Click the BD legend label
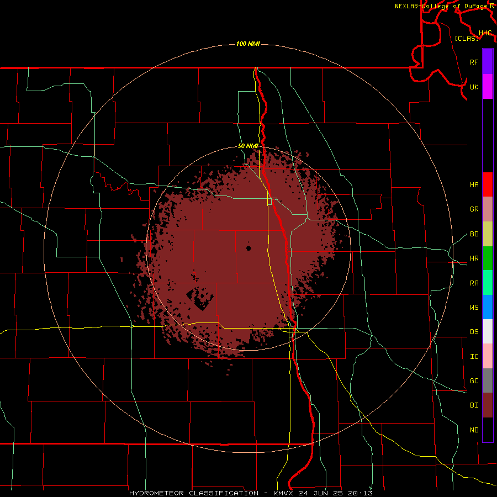 (x=474, y=234)
